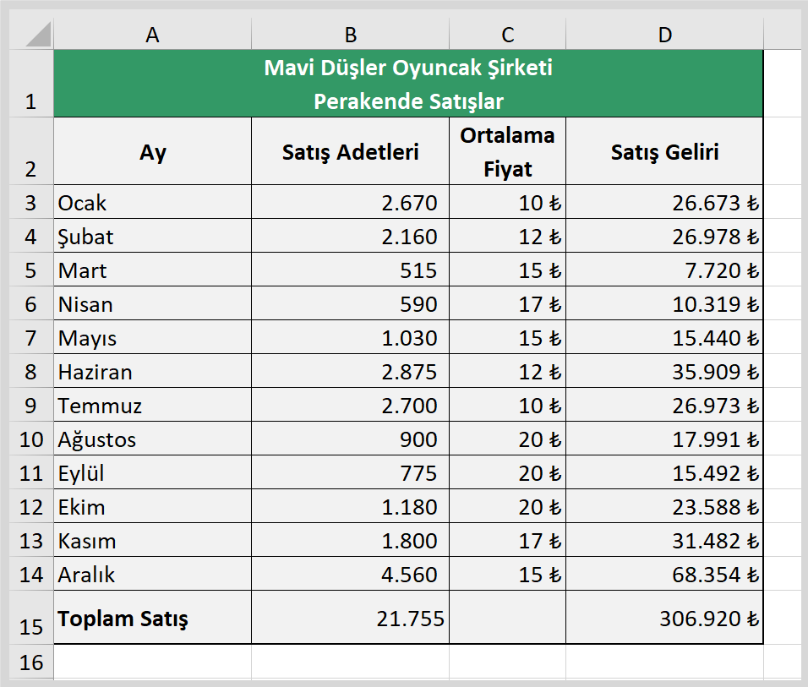Select the total units cell 21.755
The width and height of the screenshot is (808, 687).
pos(351,618)
